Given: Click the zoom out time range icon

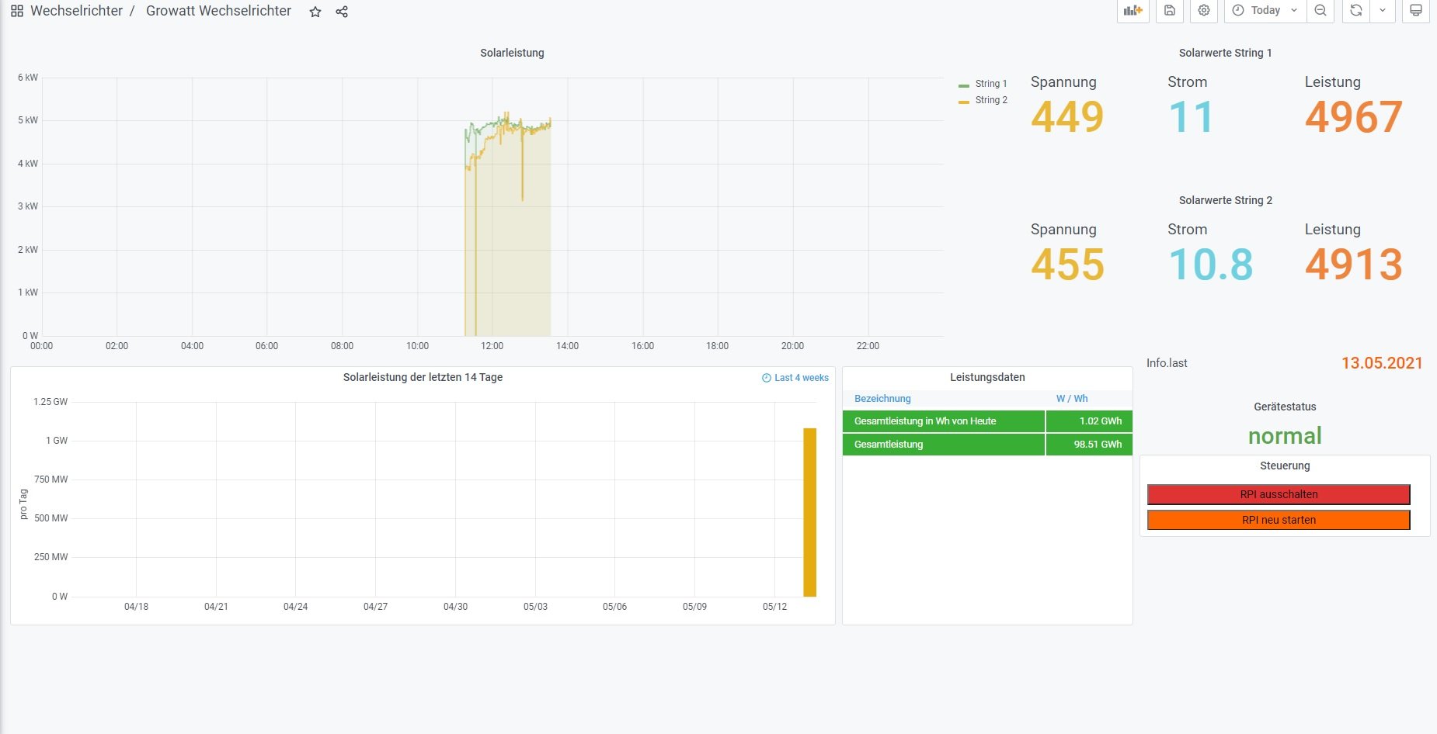Looking at the screenshot, I should [x=1320, y=11].
